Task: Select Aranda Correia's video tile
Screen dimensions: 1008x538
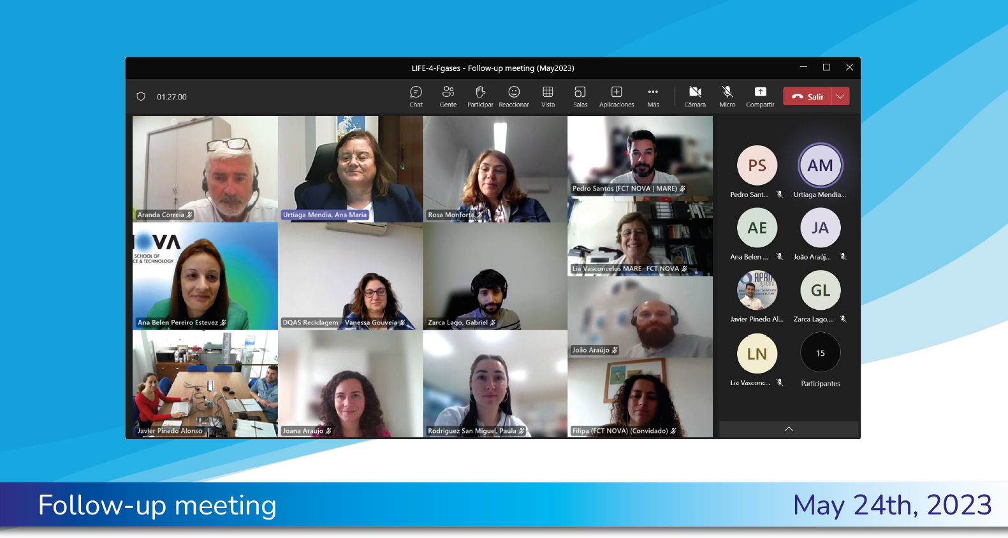Action: pyautogui.click(x=205, y=169)
